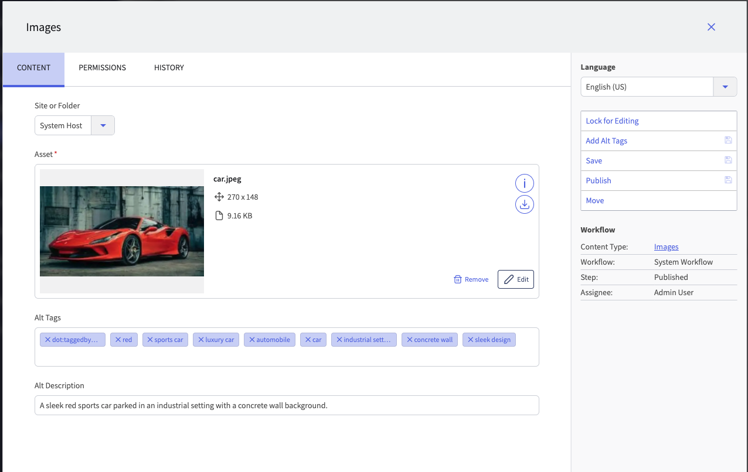This screenshot has height=472, width=748.
Task: Remove the 'sports car' tag
Action: [150, 340]
